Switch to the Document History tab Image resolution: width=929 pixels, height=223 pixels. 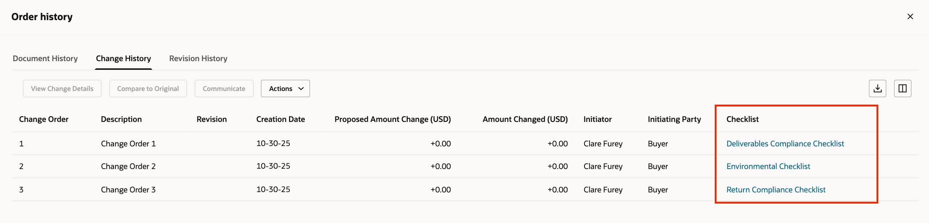point(45,58)
